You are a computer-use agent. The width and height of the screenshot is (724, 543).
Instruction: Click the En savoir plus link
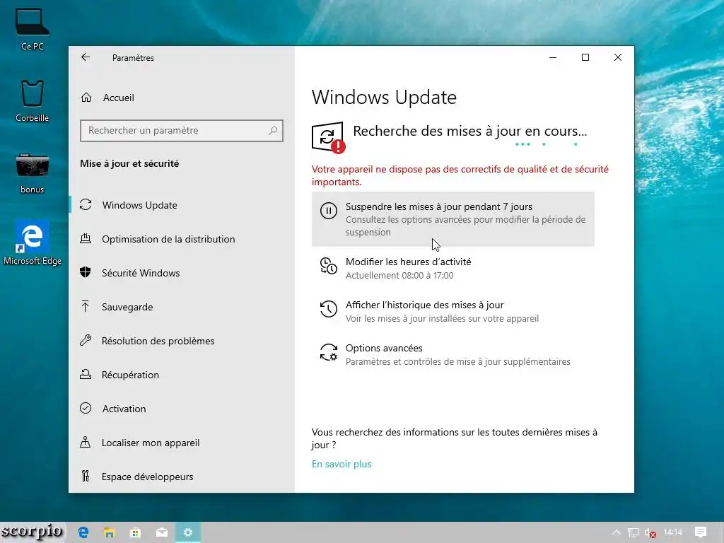pyautogui.click(x=341, y=464)
